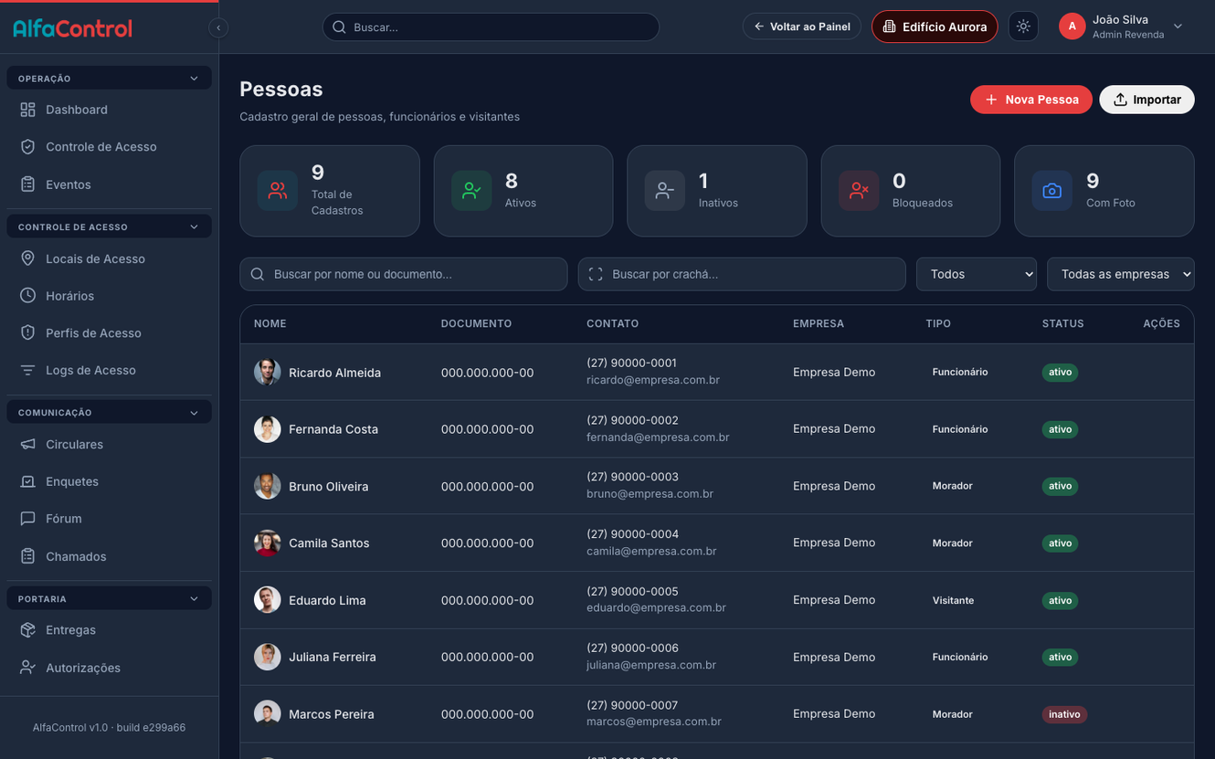The image size is (1215, 759).
Task: Open Horários from the sidebar
Action: tap(109, 296)
